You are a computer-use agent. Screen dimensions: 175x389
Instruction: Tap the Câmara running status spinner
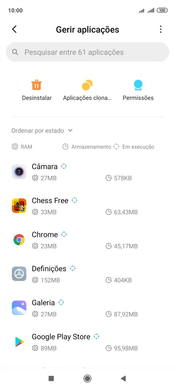[64, 166]
